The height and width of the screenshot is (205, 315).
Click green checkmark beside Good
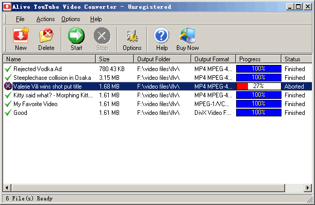[x=8, y=113]
